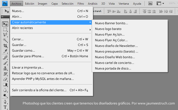Viewport: 178px width, 110px height.
Task: Select the History Brush tool
Action: pyautogui.click(x=5, y=74)
